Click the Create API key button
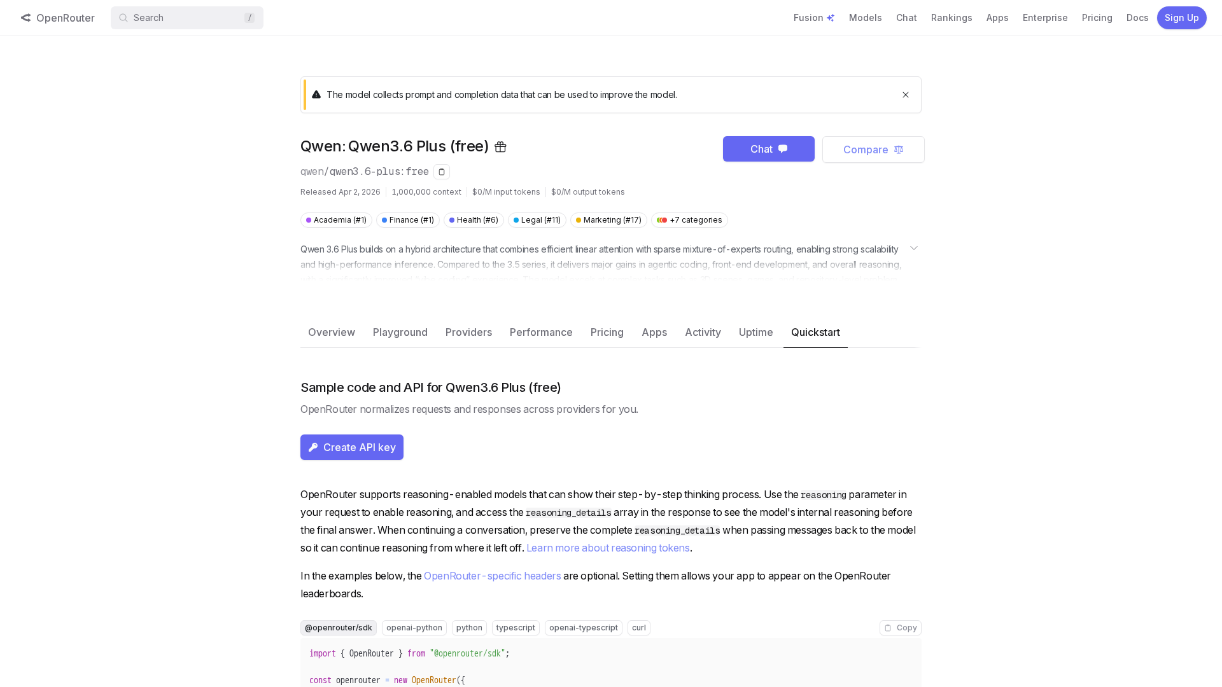The image size is (1222, 687). (x=352, y=447)
